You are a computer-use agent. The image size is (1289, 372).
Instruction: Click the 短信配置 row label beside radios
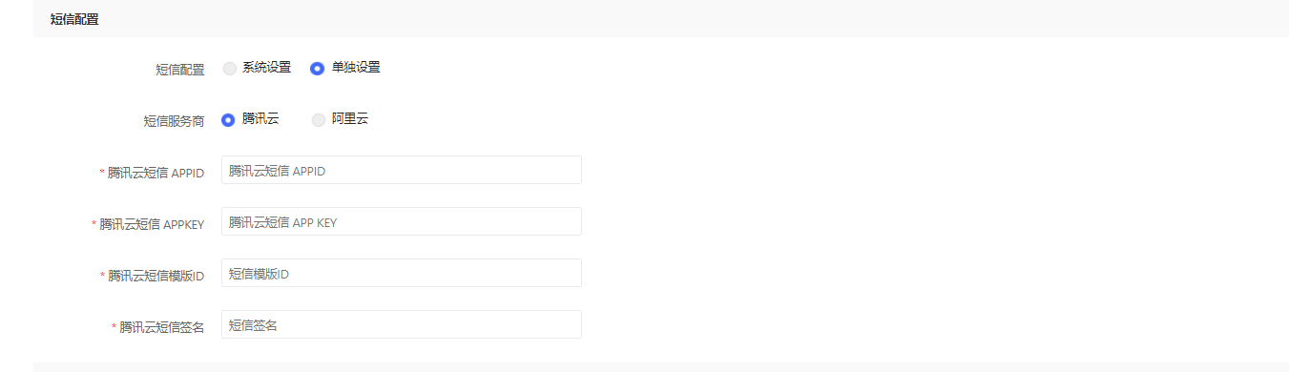point(180,70)
